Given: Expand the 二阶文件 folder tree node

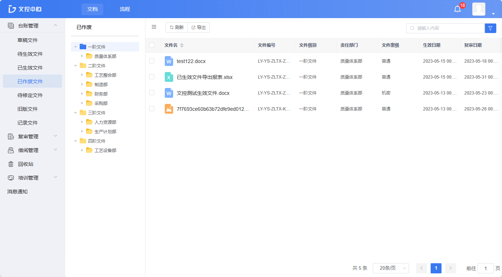Looking at the screenshot, I should pyautogui.click(x=75, y=66).
